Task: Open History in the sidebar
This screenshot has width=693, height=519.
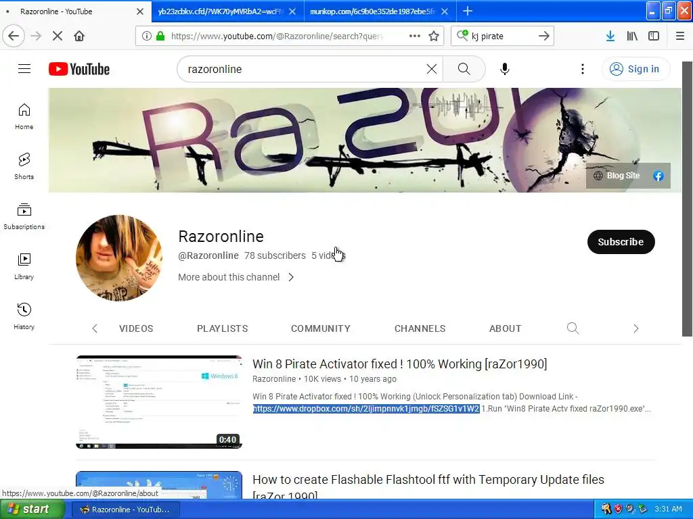Action: tap(24, 316)
